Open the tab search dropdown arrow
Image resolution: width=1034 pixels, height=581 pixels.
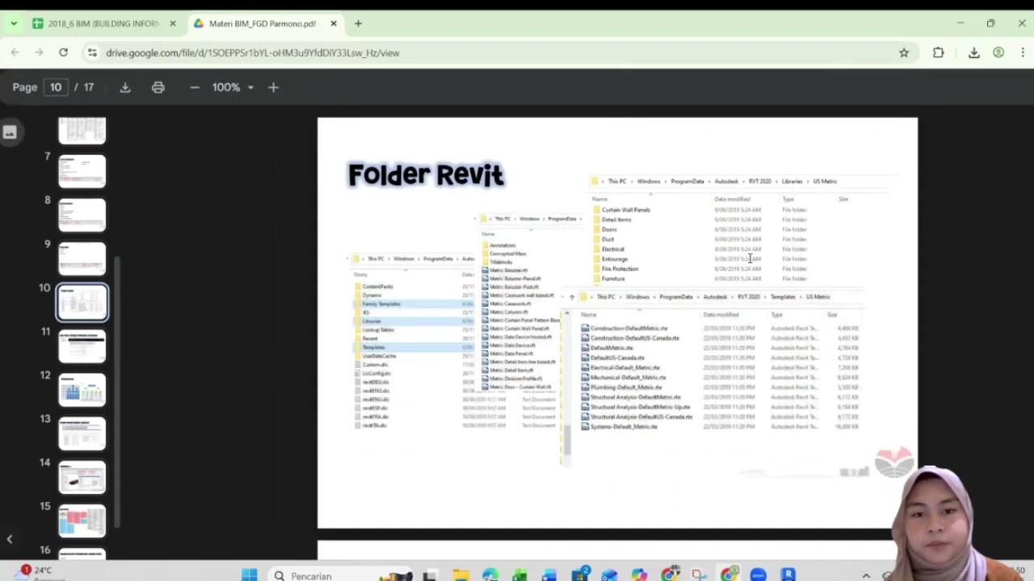[14, 23]
